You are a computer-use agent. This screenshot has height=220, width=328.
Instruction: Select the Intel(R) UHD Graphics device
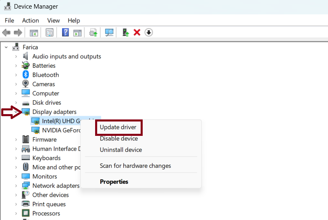(x=61, y=121)
